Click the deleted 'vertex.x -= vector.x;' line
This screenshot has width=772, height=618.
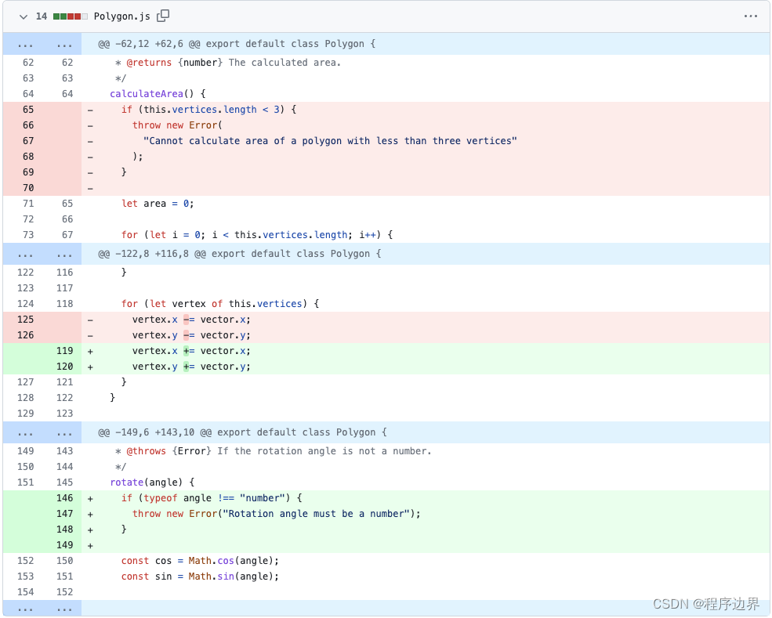point(191,320)
